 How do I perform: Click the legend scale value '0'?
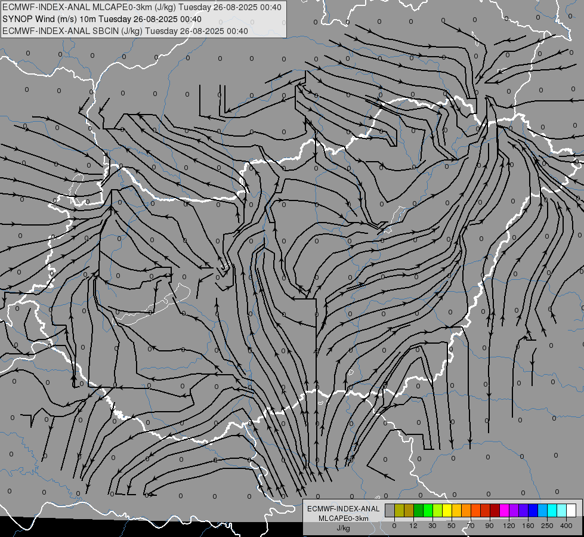[x=394, y=526]
